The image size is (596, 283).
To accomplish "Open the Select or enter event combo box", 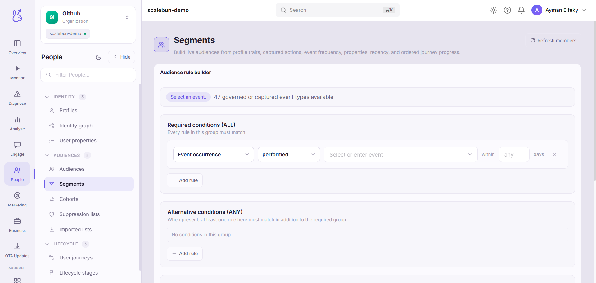I will pos(400,154).
